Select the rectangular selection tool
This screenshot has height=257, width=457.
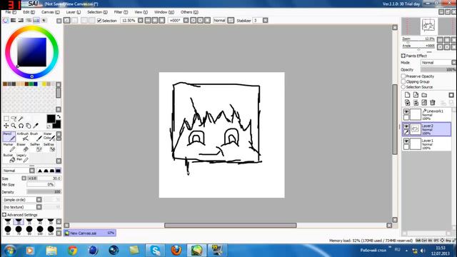coord(6,119)
